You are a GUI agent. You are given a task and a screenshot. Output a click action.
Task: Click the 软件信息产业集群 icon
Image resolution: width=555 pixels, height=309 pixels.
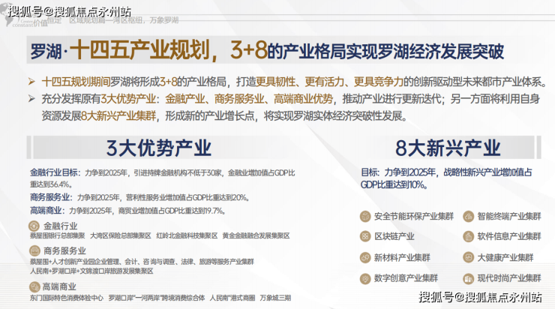pos(468,236)
